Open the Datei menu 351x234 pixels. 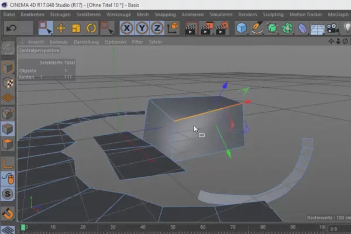[9, 15]
